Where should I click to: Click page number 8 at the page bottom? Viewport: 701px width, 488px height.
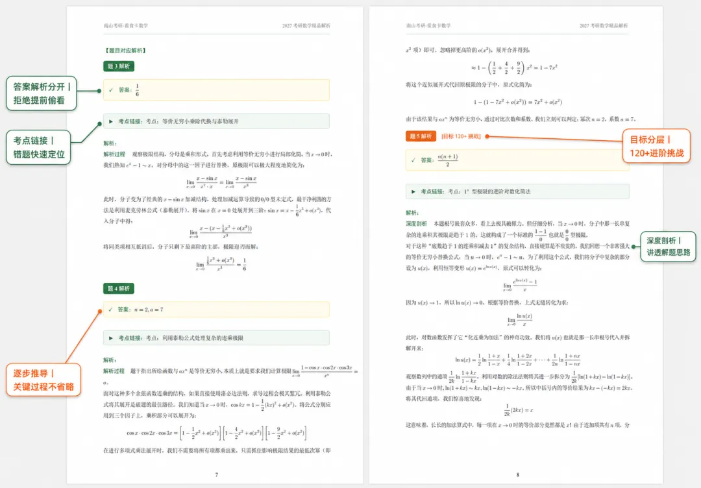point(518,474)
